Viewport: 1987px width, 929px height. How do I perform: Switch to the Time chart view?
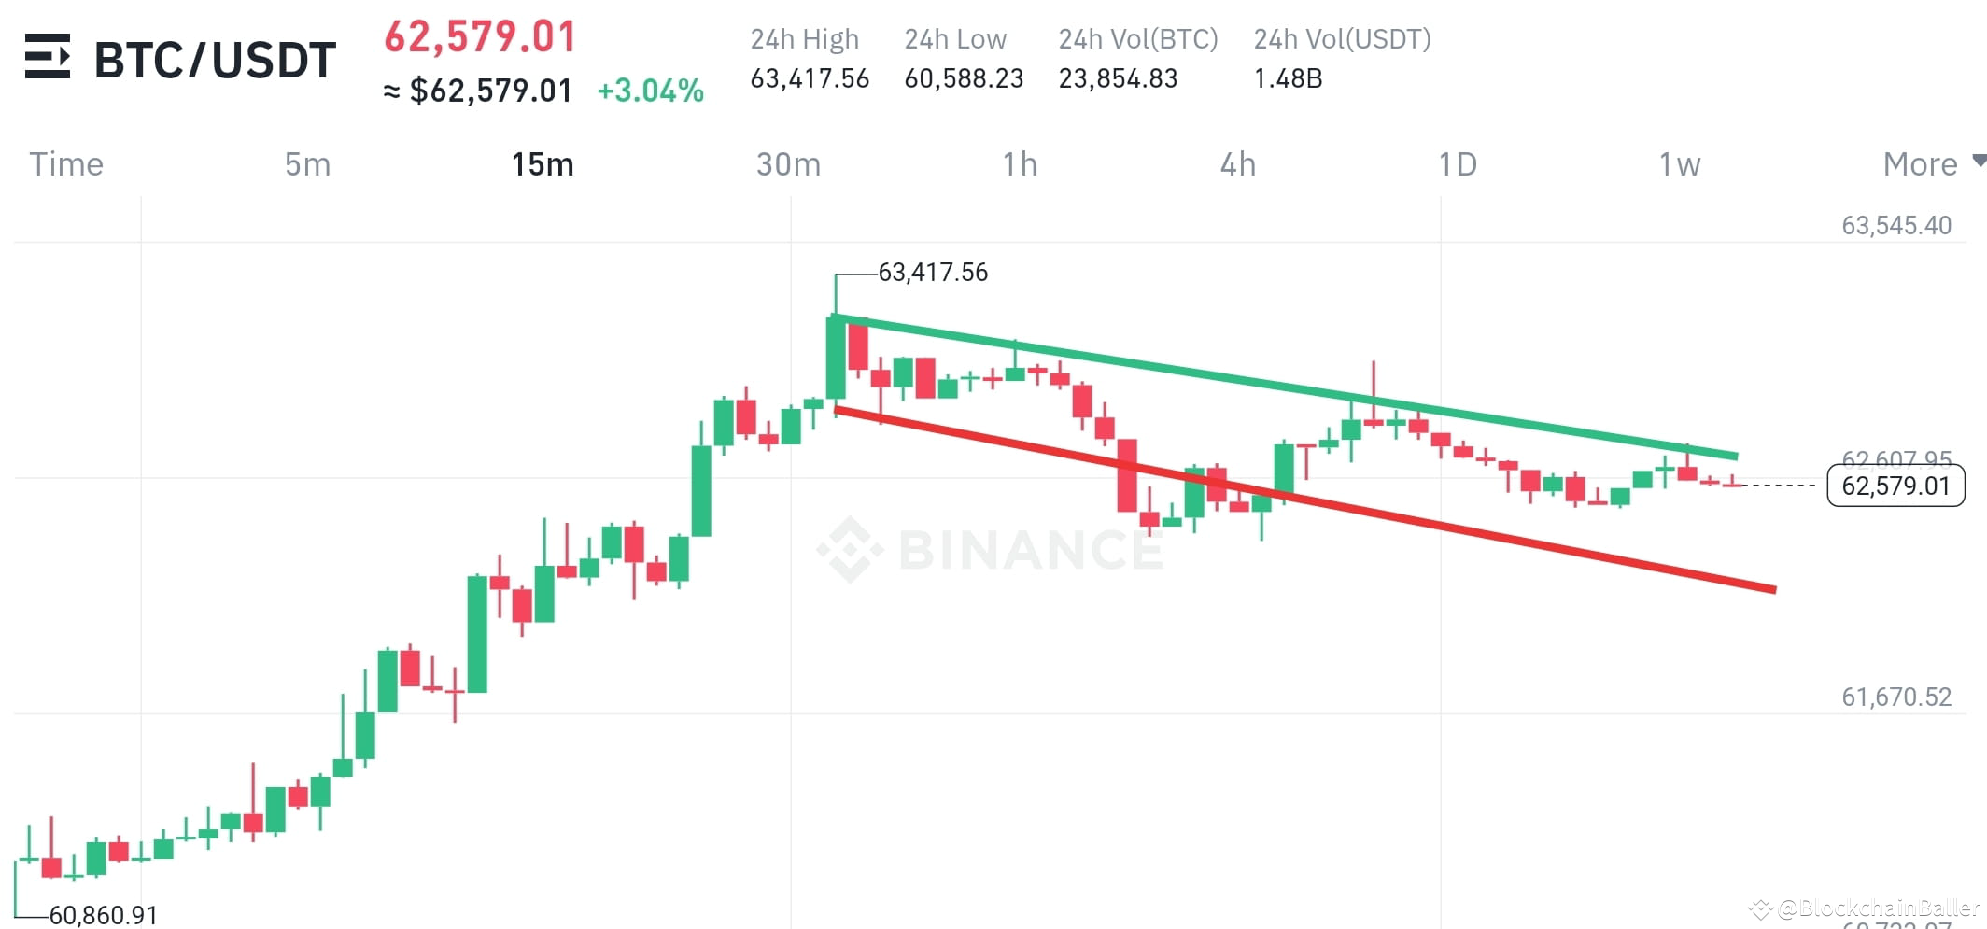(65, 163)
